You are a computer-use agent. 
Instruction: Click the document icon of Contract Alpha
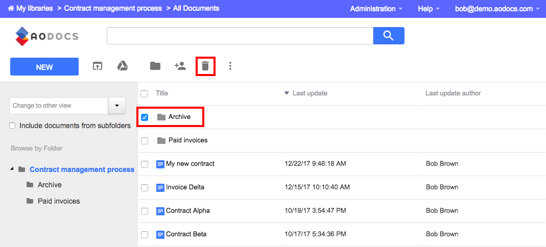(160, 211)
